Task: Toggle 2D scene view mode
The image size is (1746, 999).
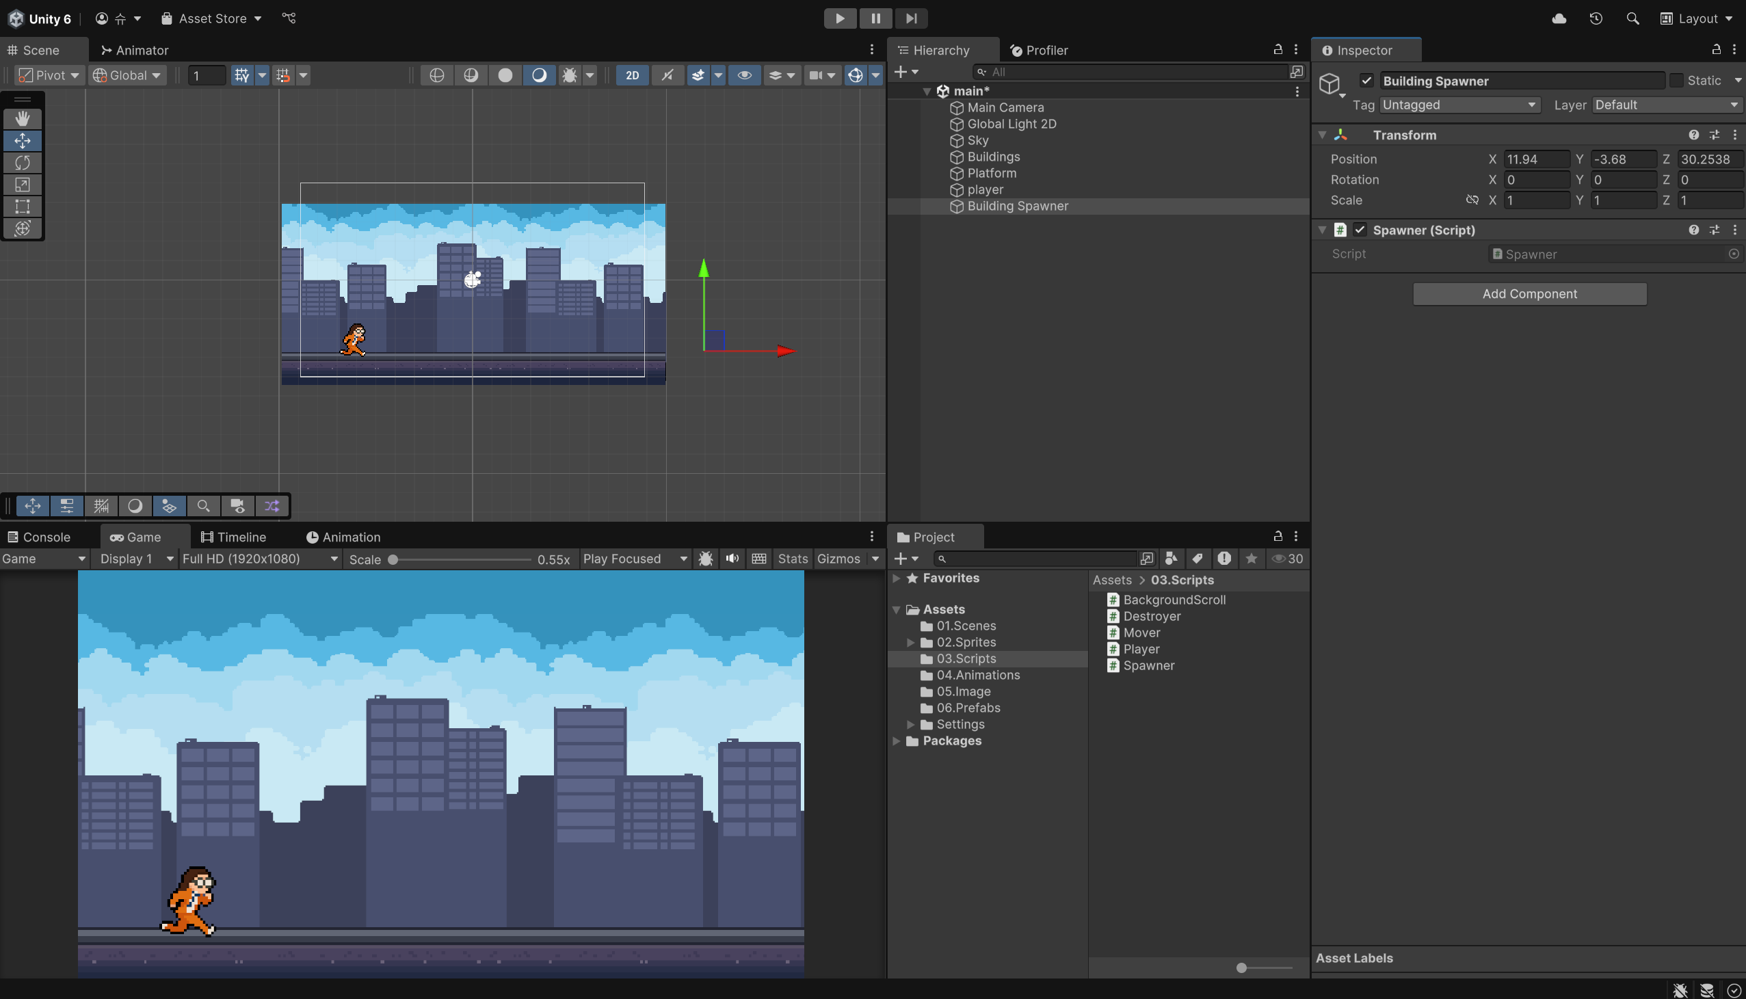Action: coord(632,75)
